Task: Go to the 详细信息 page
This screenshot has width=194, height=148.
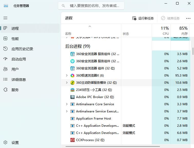Action: point(18,80)
